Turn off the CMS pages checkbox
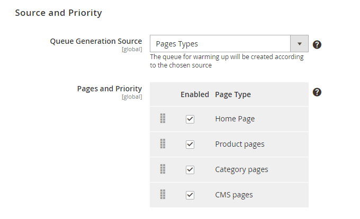This screenshot has width=360, height=219. pos(190,195)
